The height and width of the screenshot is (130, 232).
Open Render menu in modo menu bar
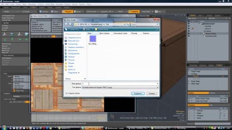67,4
